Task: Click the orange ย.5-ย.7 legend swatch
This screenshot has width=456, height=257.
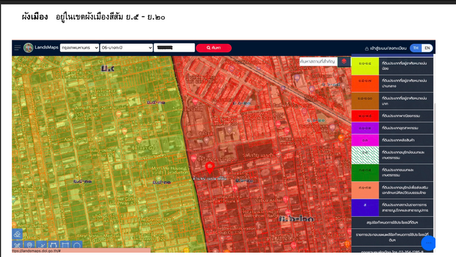Action: 365,83
